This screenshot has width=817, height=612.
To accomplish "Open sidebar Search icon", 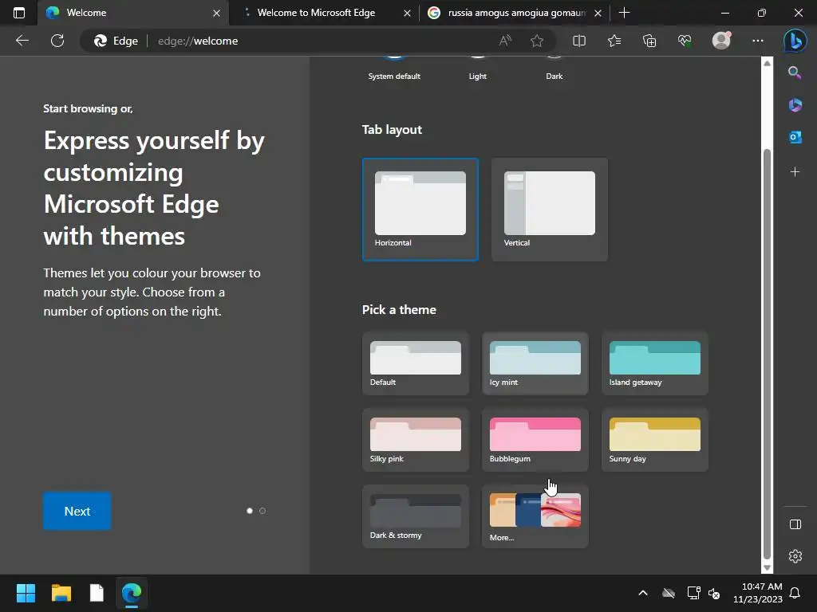I will tap(795, 73).
